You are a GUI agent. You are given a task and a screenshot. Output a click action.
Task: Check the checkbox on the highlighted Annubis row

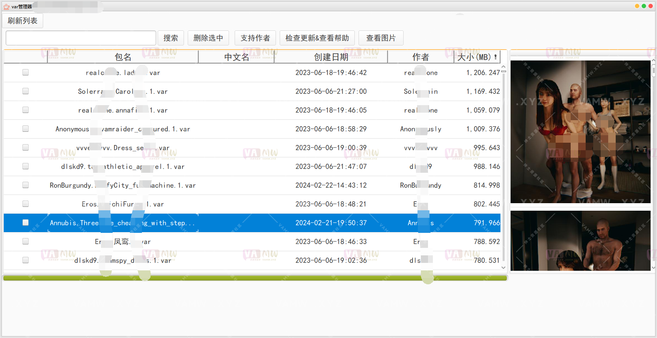click(x=25, y=222)
